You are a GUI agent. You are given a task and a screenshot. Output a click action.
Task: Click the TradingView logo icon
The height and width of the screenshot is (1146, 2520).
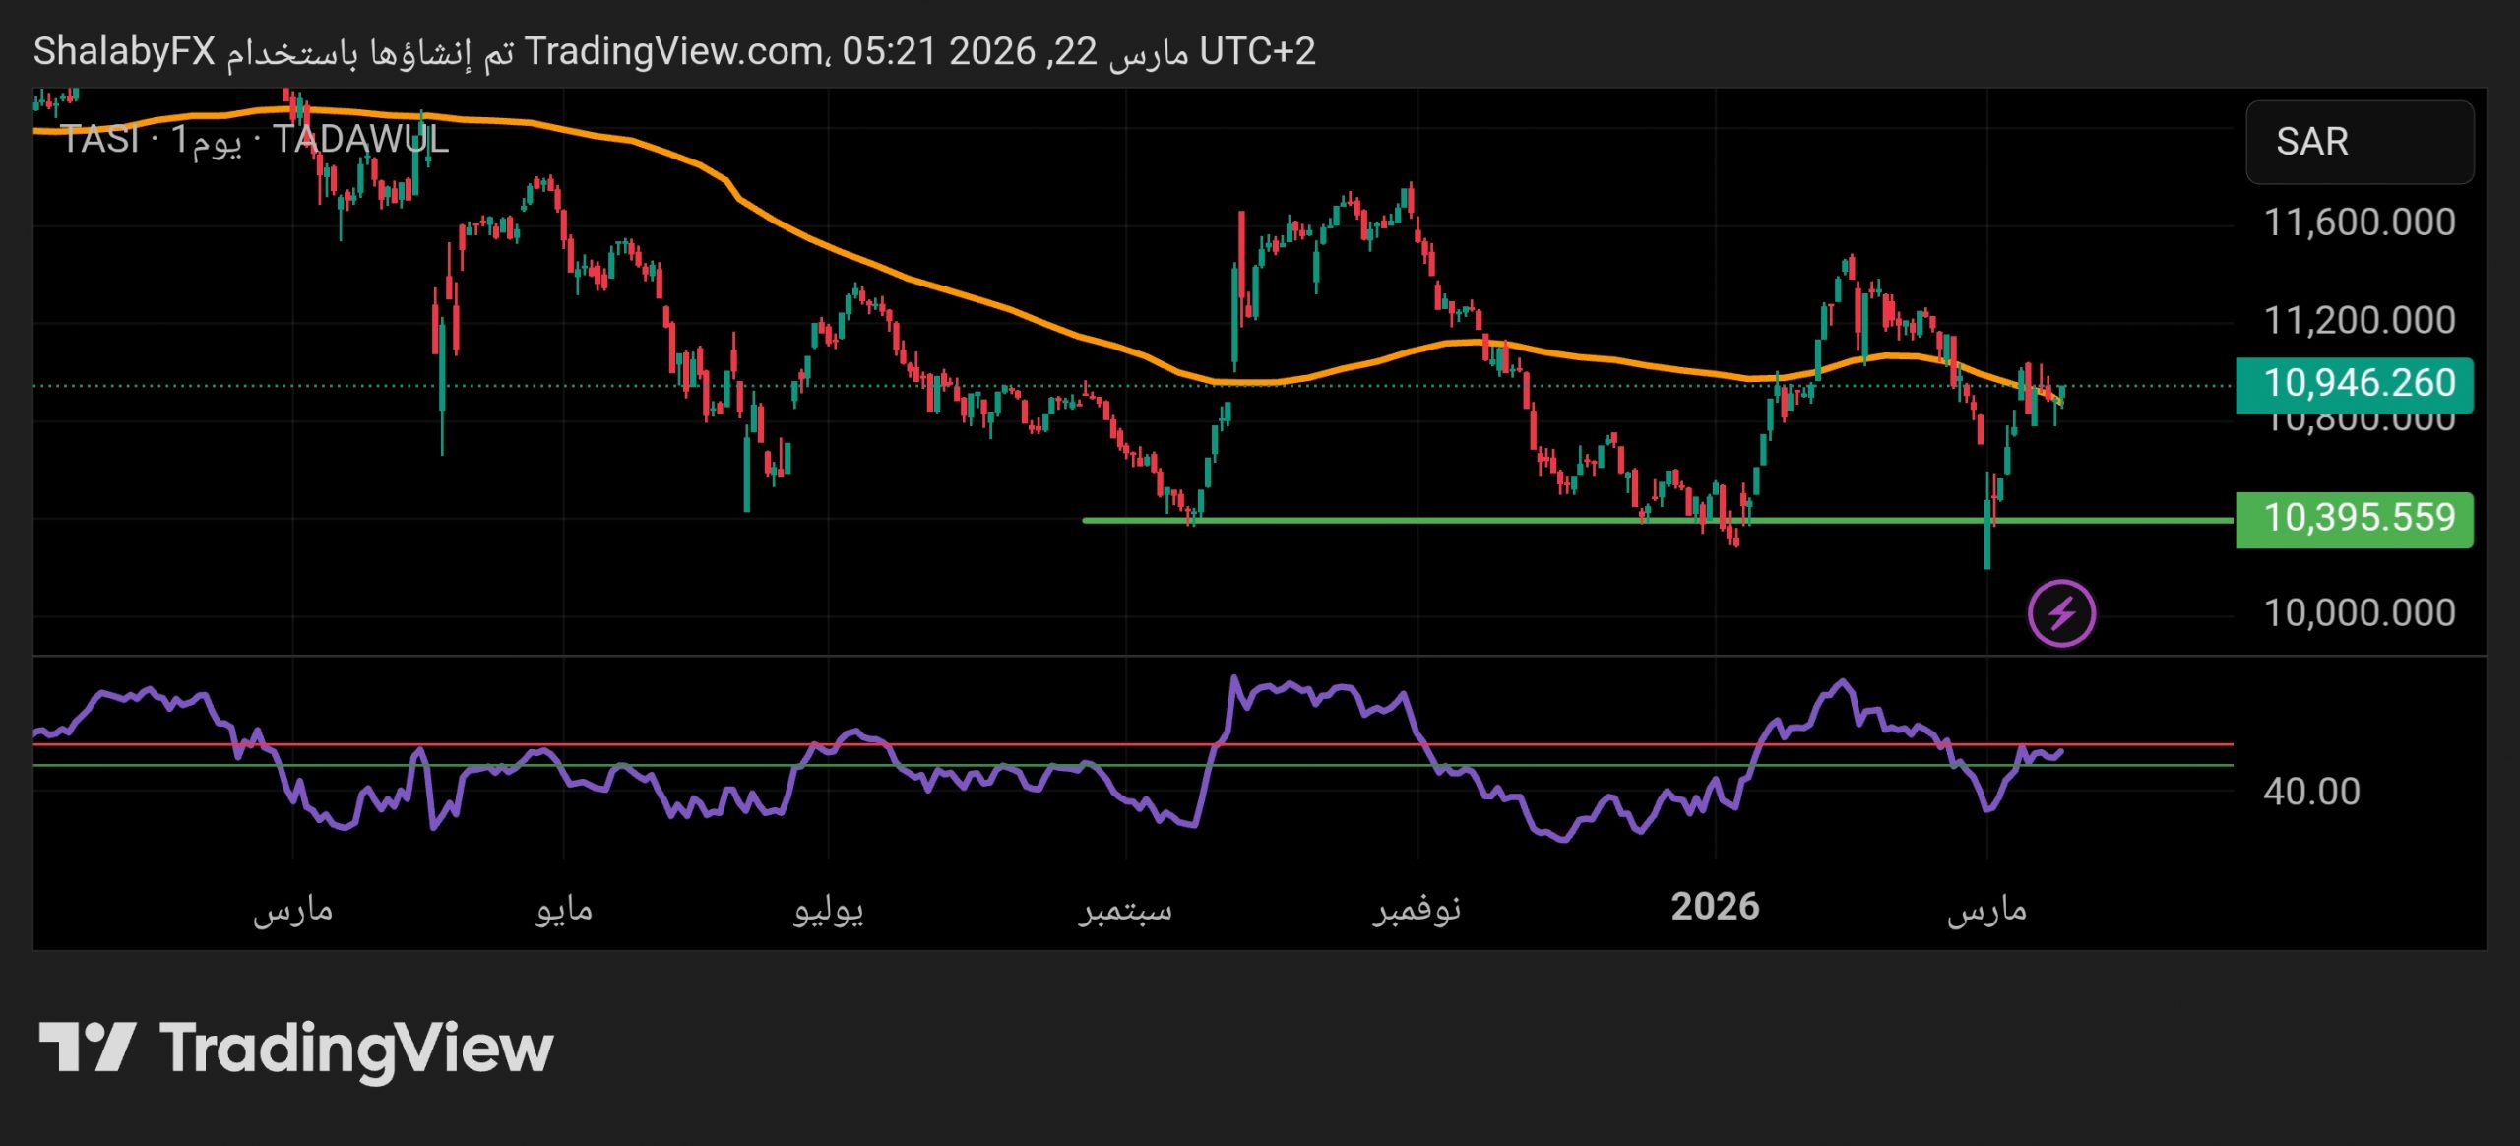pos(87,1047)
